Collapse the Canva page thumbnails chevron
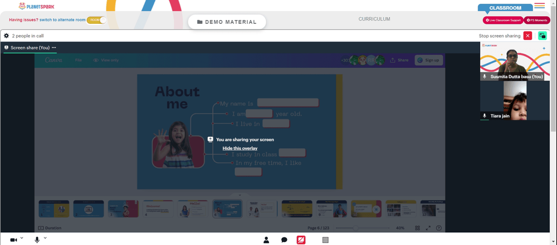The width and height of the screenshot is (557, 245). [x=240, y=195]
